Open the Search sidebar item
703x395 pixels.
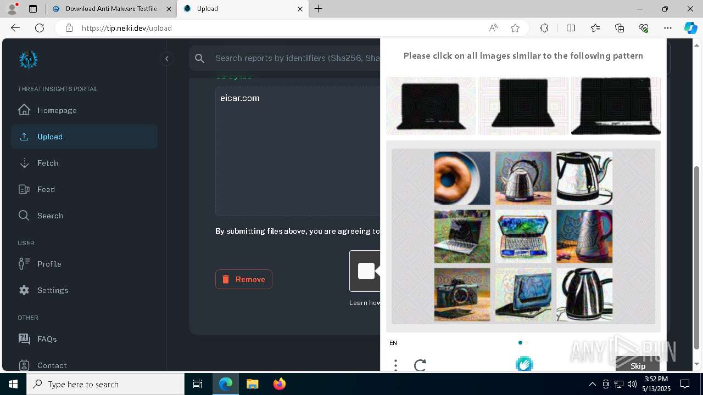[84, 216]
